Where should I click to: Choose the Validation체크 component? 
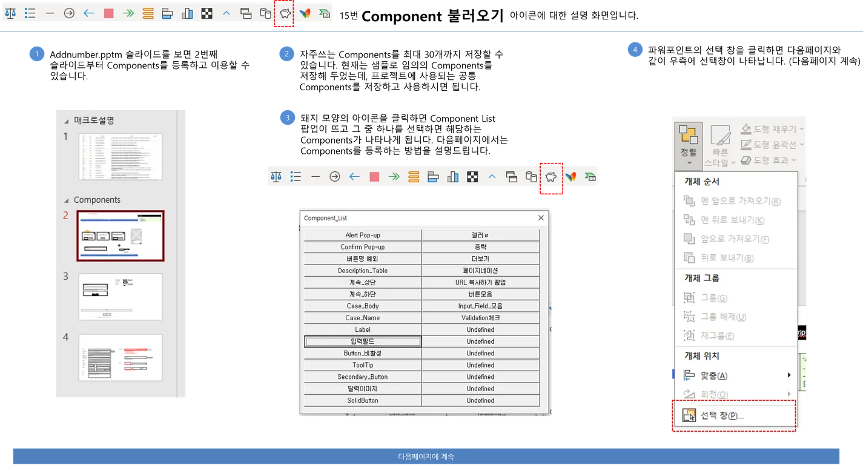coord(480,318)
